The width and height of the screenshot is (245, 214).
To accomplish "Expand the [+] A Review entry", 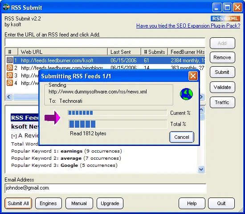I will click(14, 136).
